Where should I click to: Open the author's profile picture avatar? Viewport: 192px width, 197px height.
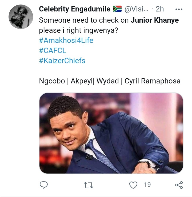21,17
